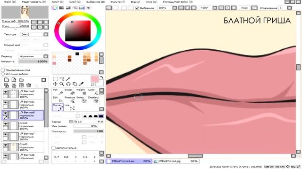Switch to the .sai document tab
Screen dimensions: 302x169
click(129, 161)
